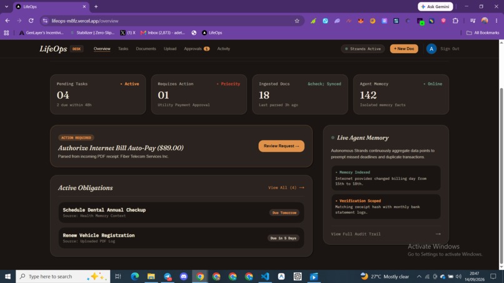504x283 pixels.
Task: Click the address bar URL
Action: pos(85,21)
